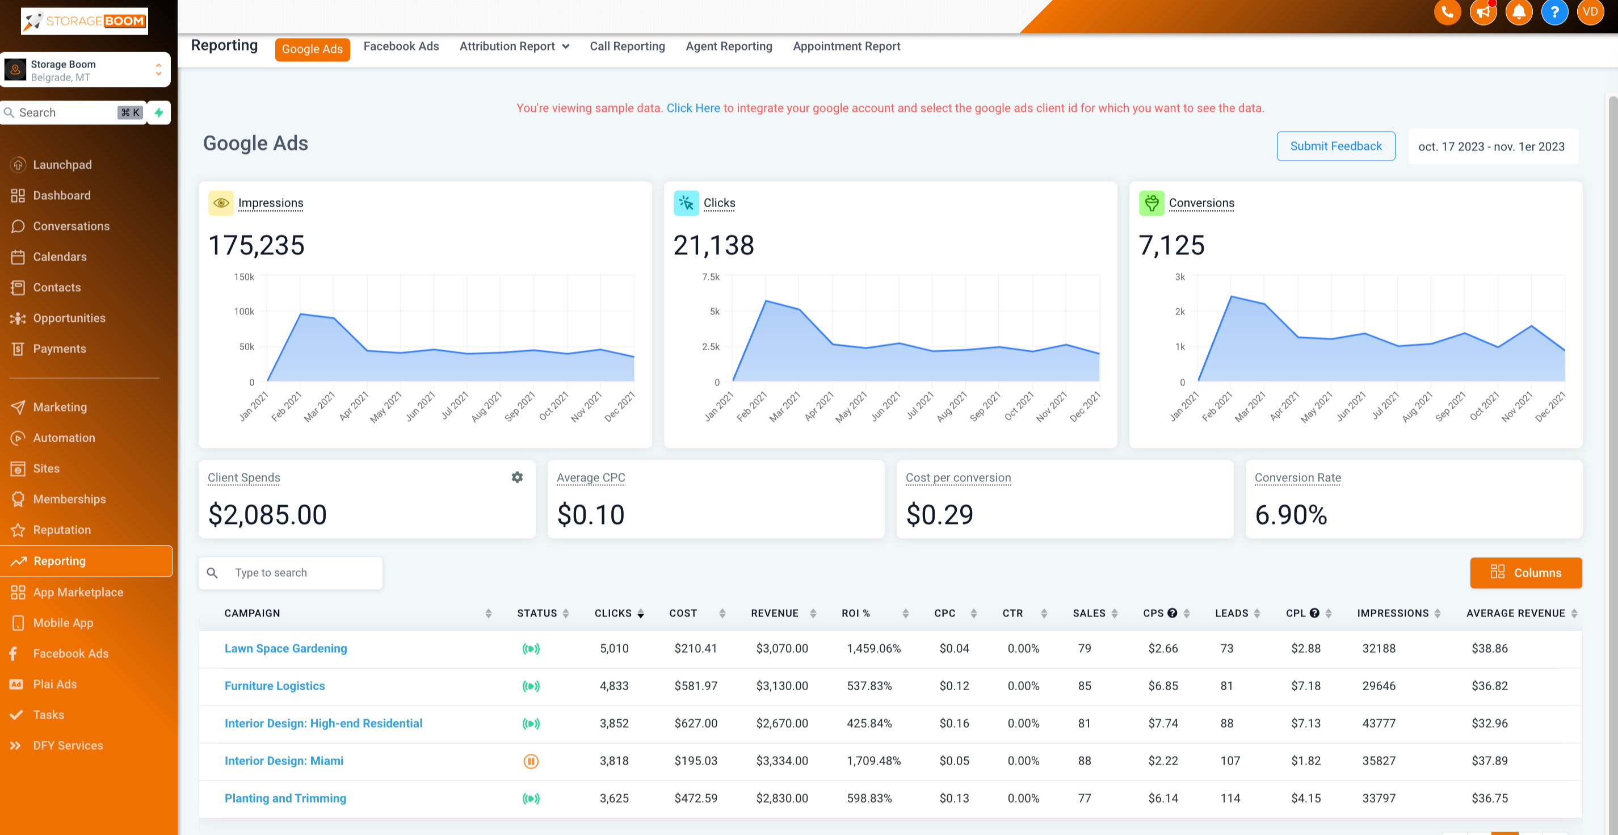Screen dimensions: 1618x835
Task: Toggle the Furniture Logistics campaign status
Action: [531, 686]
